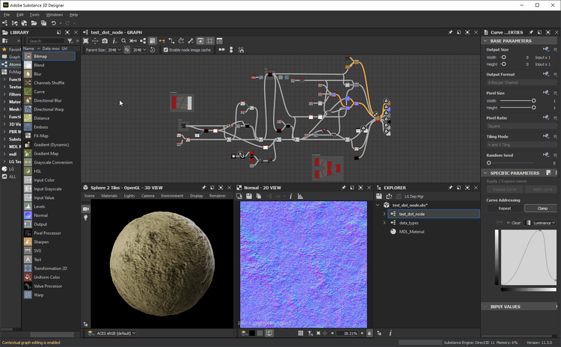Select Clamp curve addressing option
The height and width of the screenshot is (347, 561).
click(542, 209)
